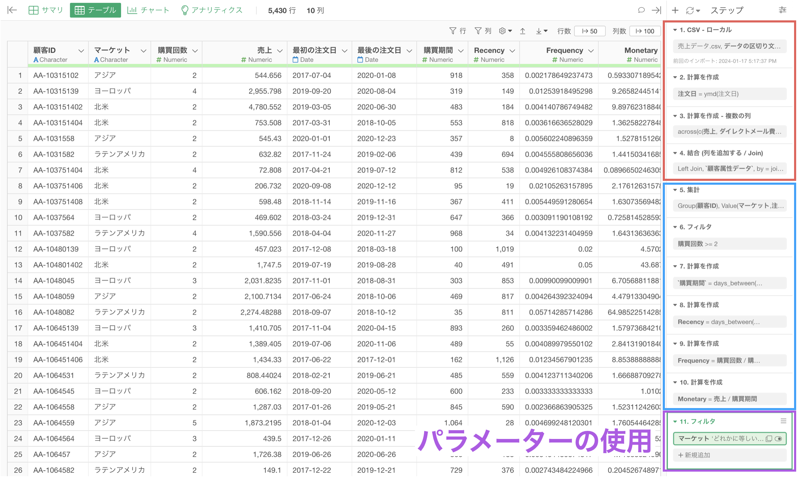This screenshot has width=806, height=479.
Task: Collapse step 1 CSV - ローカル
Action: 675,30
